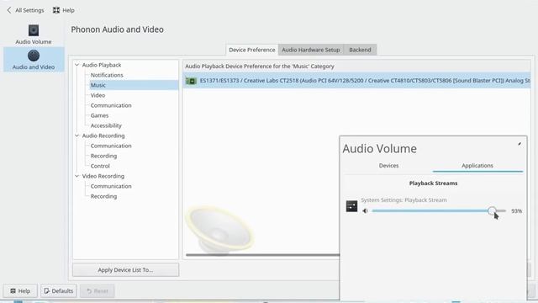Collapse the Audio Recording tree group

(77, 136)
